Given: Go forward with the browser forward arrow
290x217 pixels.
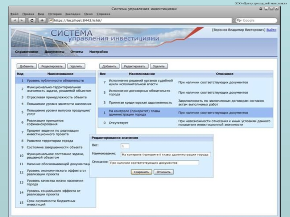Looking at the screenshot, I should pos(22,20).
